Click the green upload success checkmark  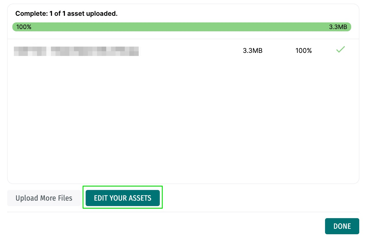tap(340, 50)
